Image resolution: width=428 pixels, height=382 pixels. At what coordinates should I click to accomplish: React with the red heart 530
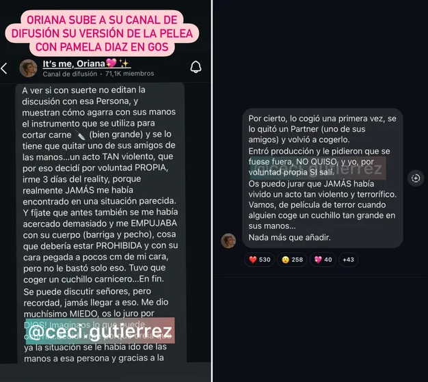point(259,260)
